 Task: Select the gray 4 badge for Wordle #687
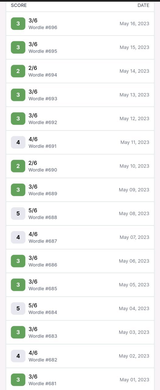coord(18,237)
